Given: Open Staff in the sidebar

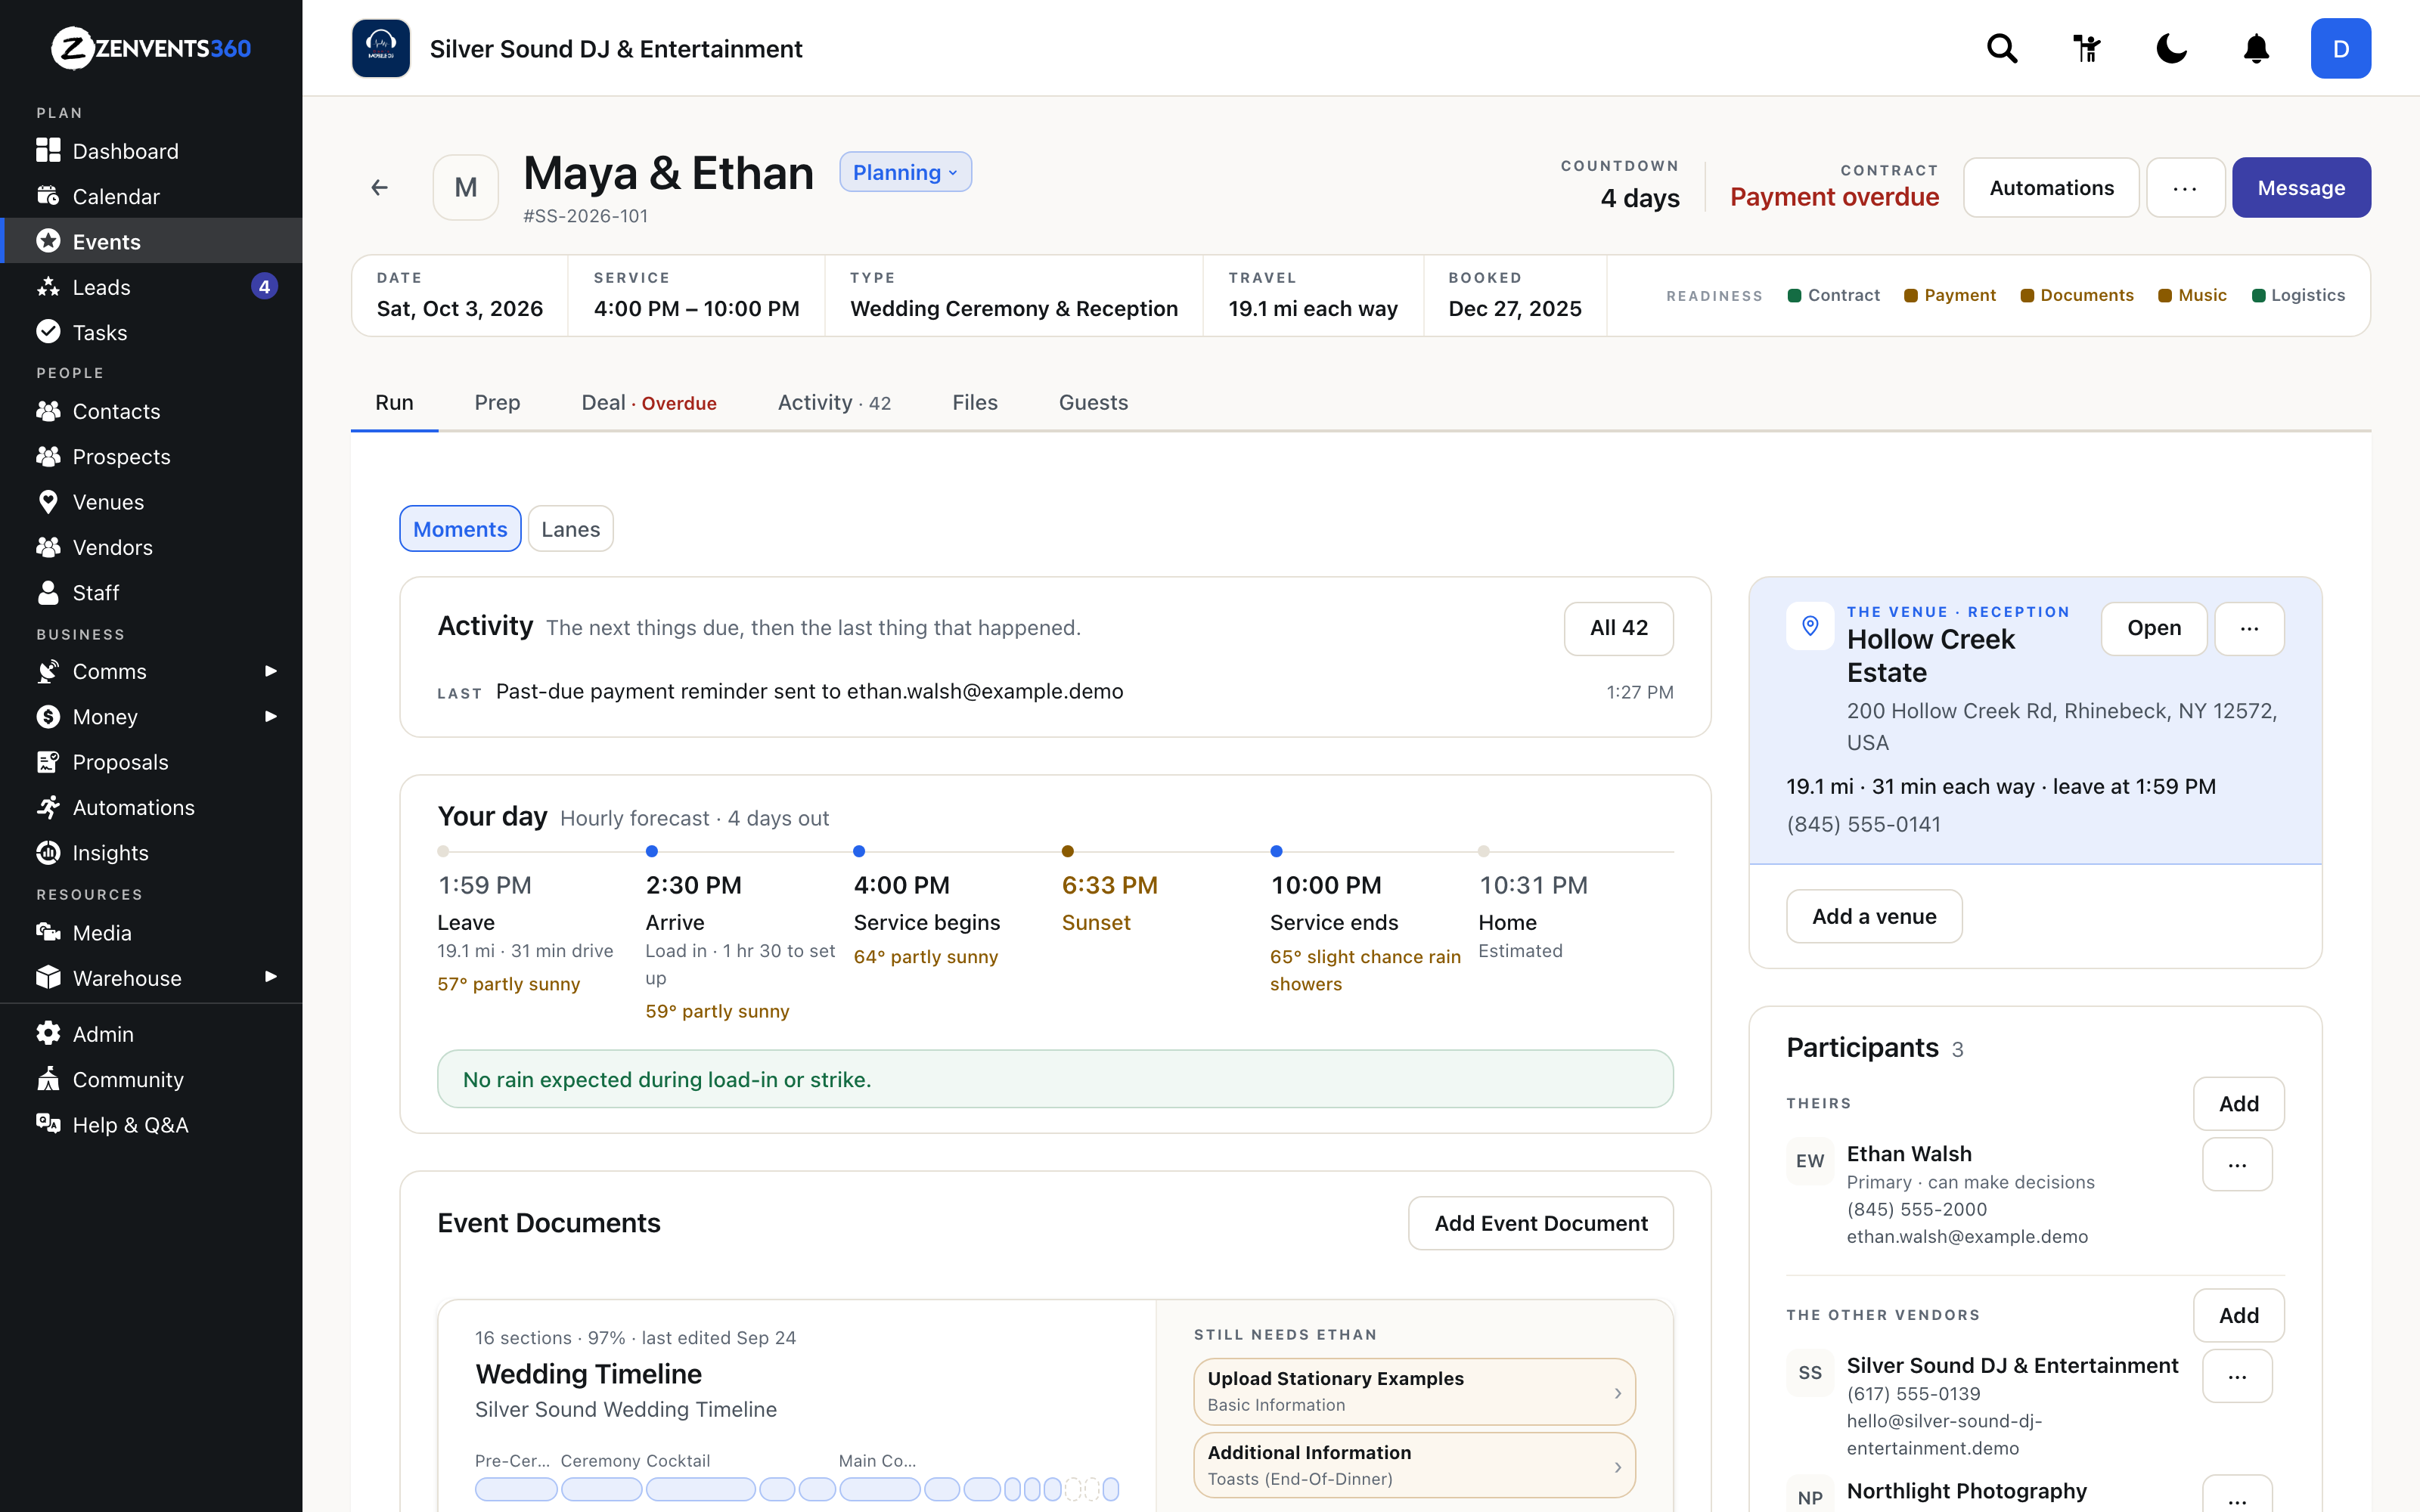Looking at the screenshot, I should (x=151, y=592).
